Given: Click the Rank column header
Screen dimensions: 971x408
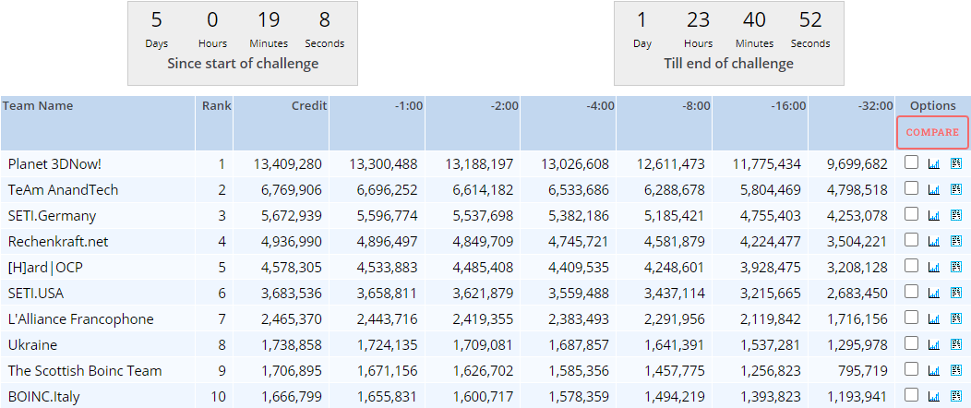Looking at the screenshot, I should 216,106.
